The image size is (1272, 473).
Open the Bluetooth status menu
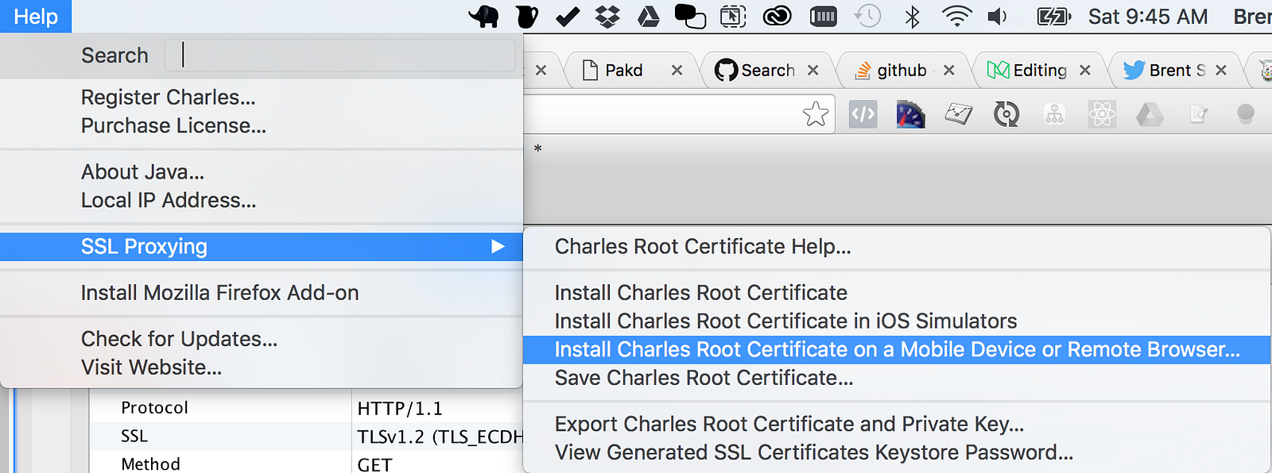click(x=913, y=17)
